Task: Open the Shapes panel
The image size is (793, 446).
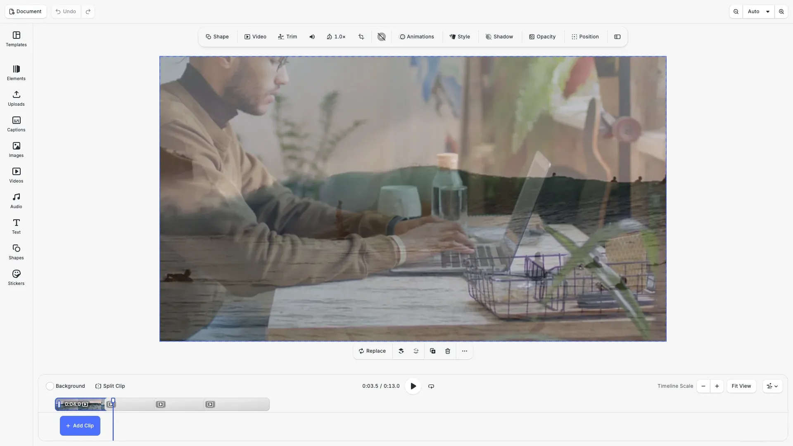Action: click(16, 252)
